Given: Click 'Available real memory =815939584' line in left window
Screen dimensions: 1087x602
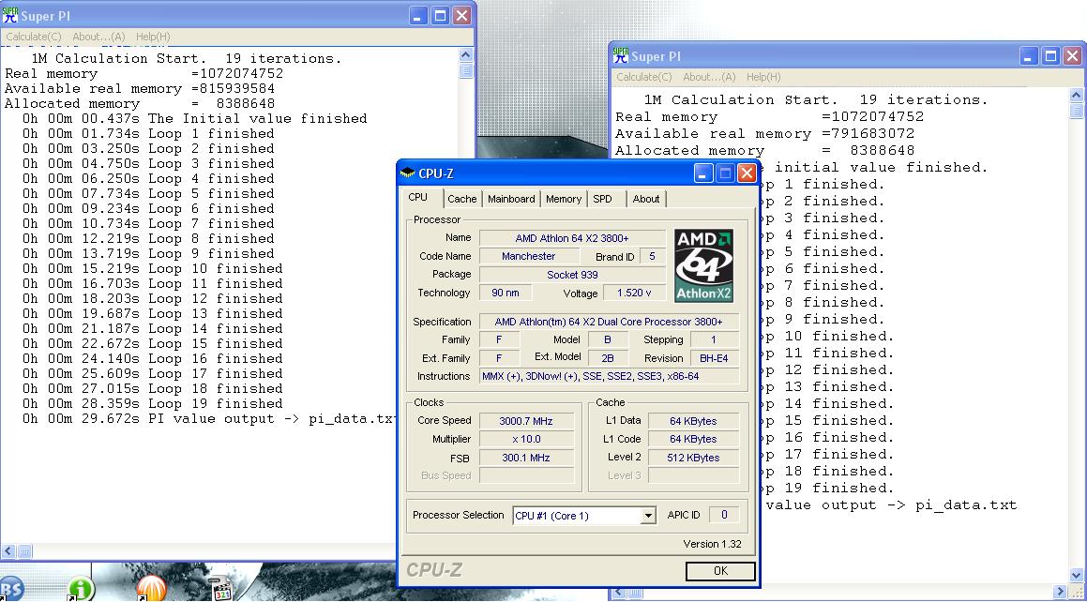Looking at the screenshot, I should (x=140, y=89).
